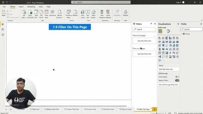Viewport: 203px width, 114px height.
Task: Insert the Q&A visual
Action: 163,57
